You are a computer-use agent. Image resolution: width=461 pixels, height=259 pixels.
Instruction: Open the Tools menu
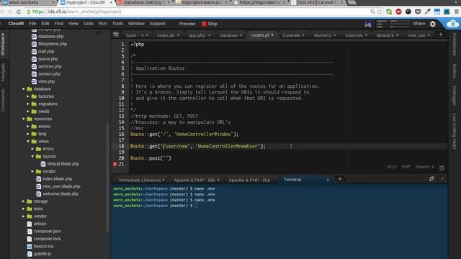[117, 24]
